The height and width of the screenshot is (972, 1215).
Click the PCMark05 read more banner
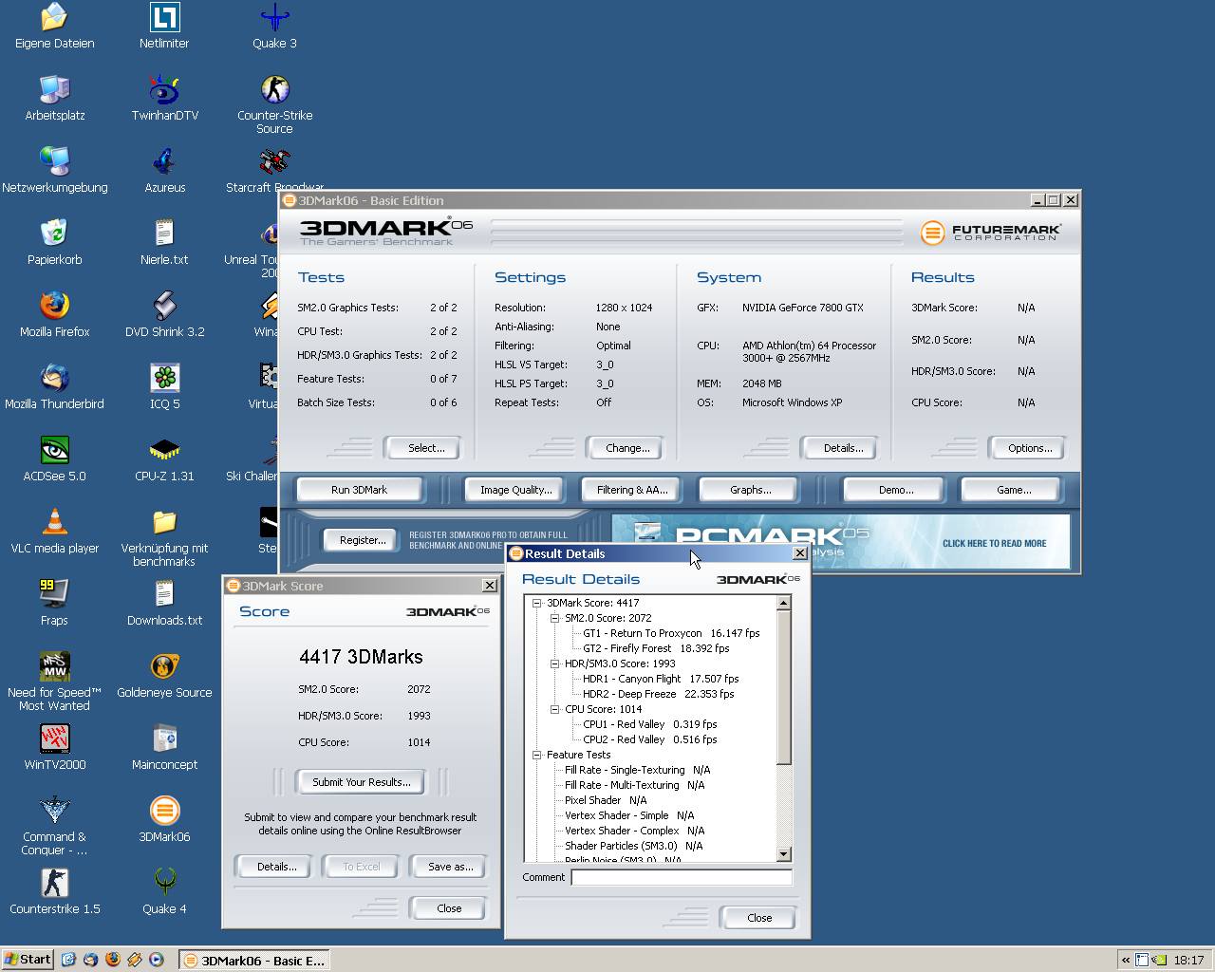[x=841, y=541]
